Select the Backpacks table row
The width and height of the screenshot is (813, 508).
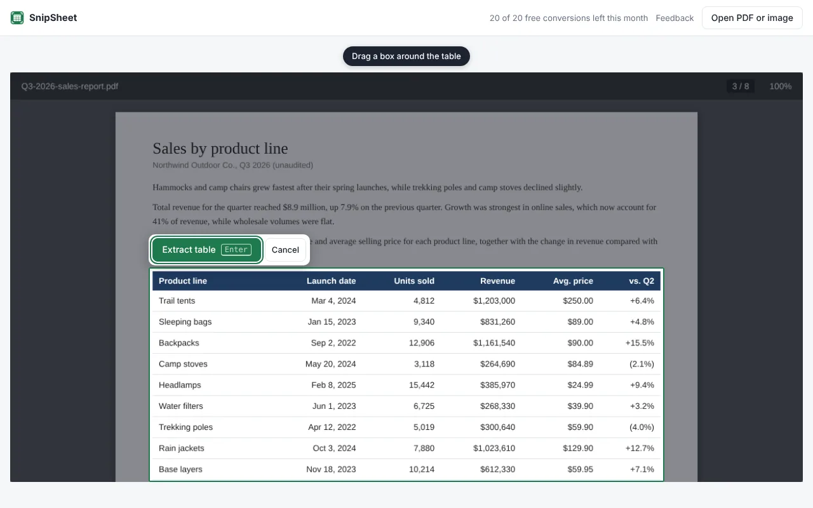(x=406, y=343)
